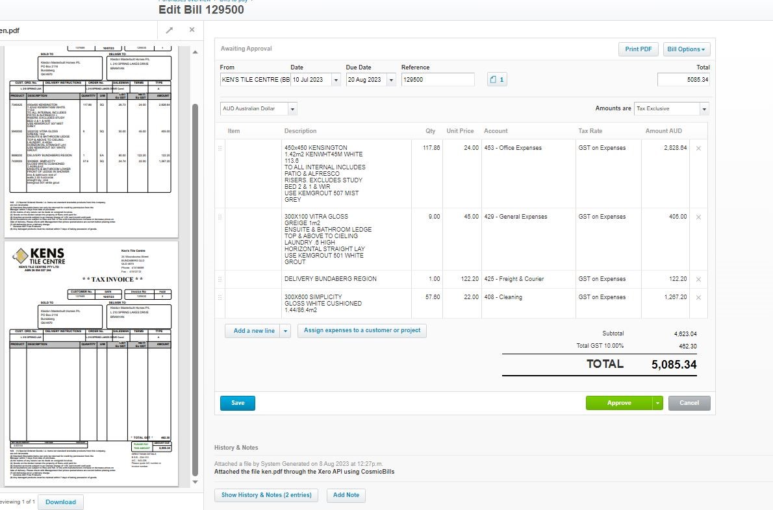
Task: Click the unit price cell showing 45.00
Action: pos(462,239)
